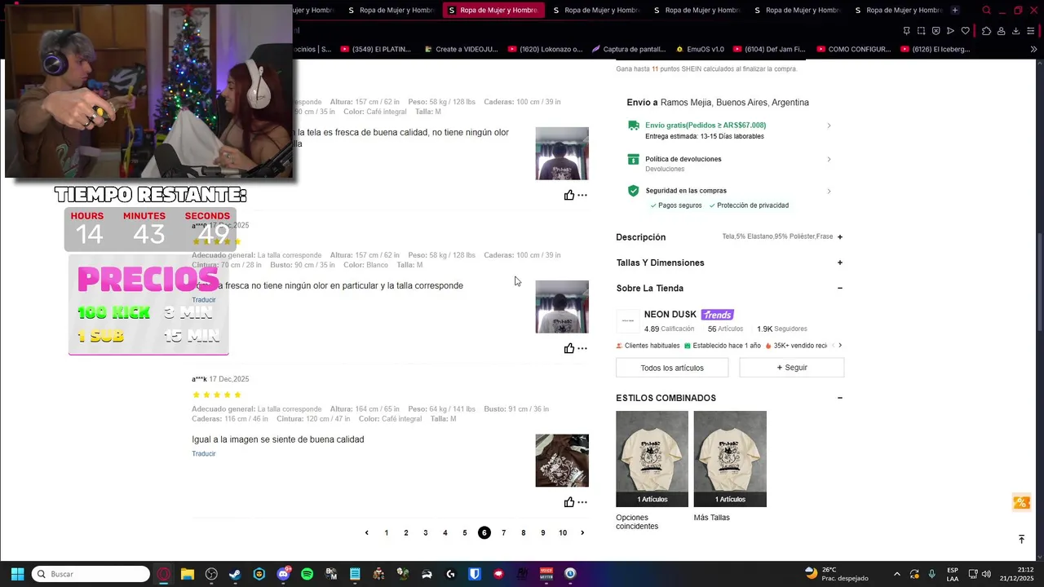Viewport: 1044px width, 587px height.
Task: Open the 'Create a VIDEOJU...' bookmark
Action: (x=460, y=49)
